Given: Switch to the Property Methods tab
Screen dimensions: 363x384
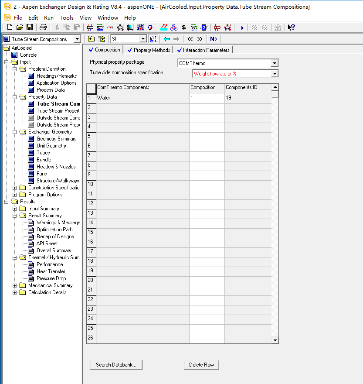Looking at the screenshot, I should coord(148,50).
